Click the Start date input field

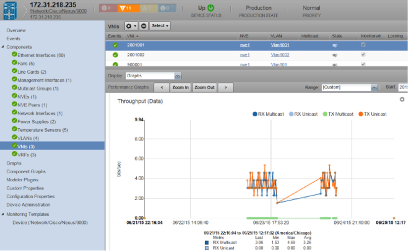point(403,88)
